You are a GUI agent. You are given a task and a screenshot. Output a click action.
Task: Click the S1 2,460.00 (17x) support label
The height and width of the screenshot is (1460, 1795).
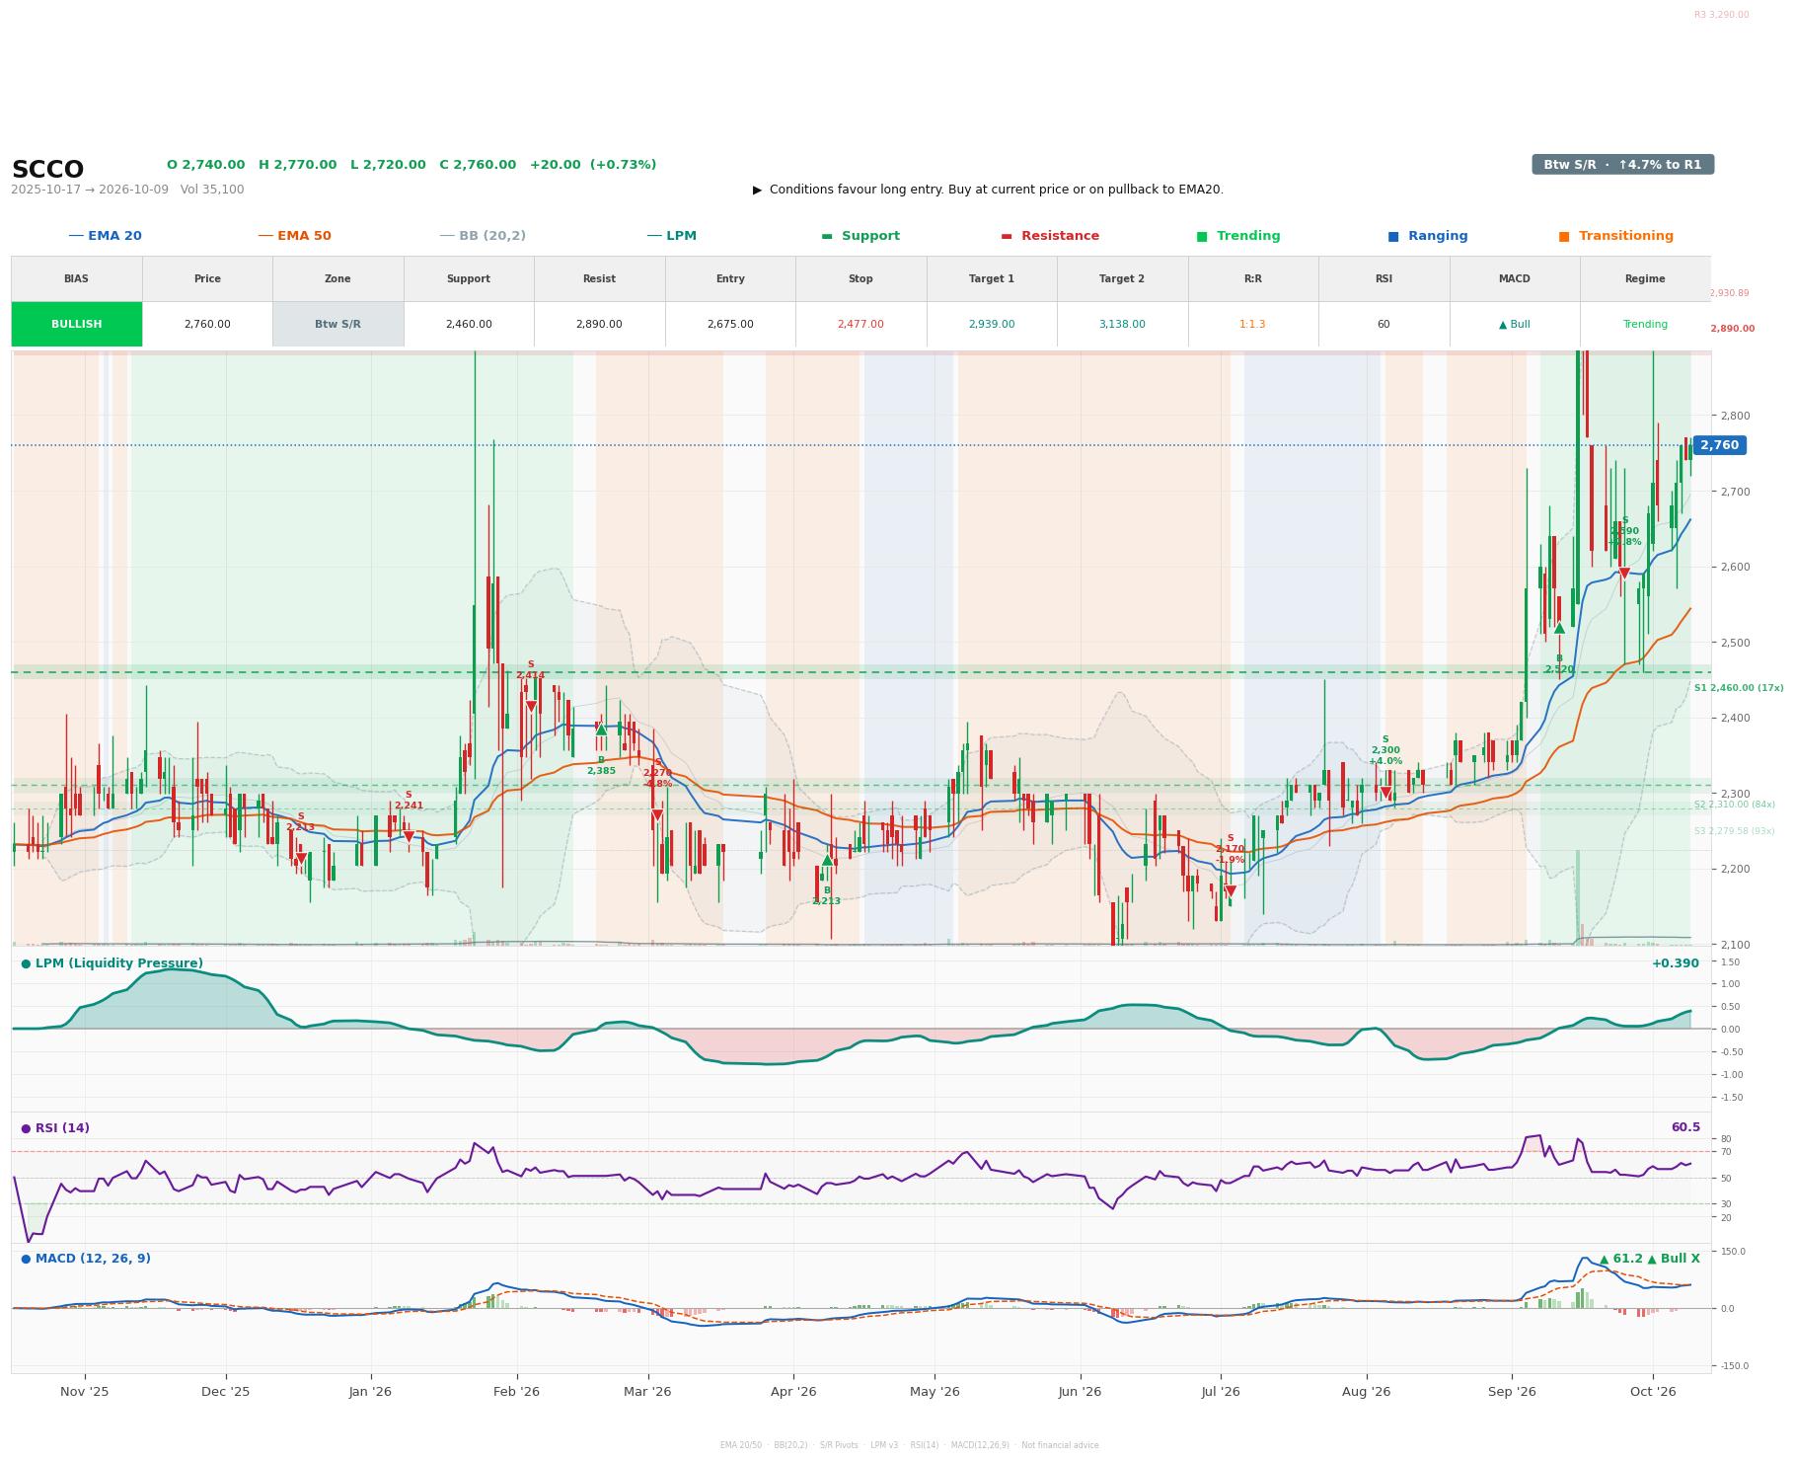pyautogui.click(x=1739, y=688)
